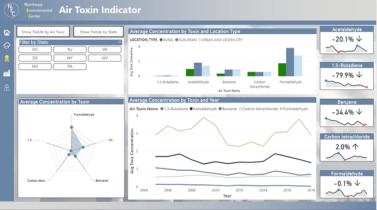Click the up arrow in Carbon tetrachloride card
377x210 pixels.
coord(355,147)
